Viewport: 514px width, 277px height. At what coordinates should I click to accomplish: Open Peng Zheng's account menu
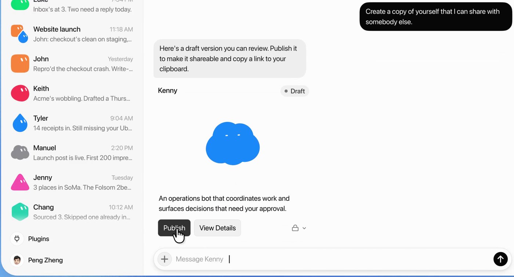pyautogui.click(x=37, y=260)
